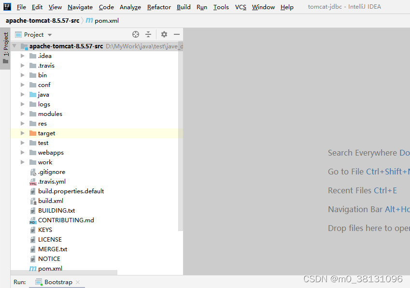The height and width of the screenshot is (288, 410).
Task: Click the root project module folder icon
Action: point(24,46)
